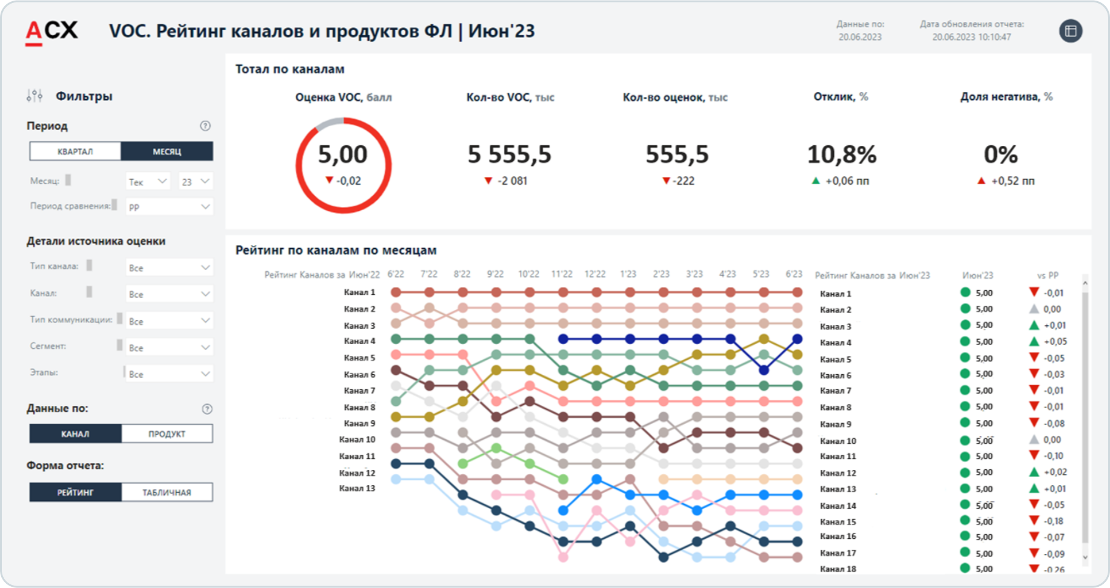Click the 6'23 month column header
The image size is (1110, 588).
(794, 274)
